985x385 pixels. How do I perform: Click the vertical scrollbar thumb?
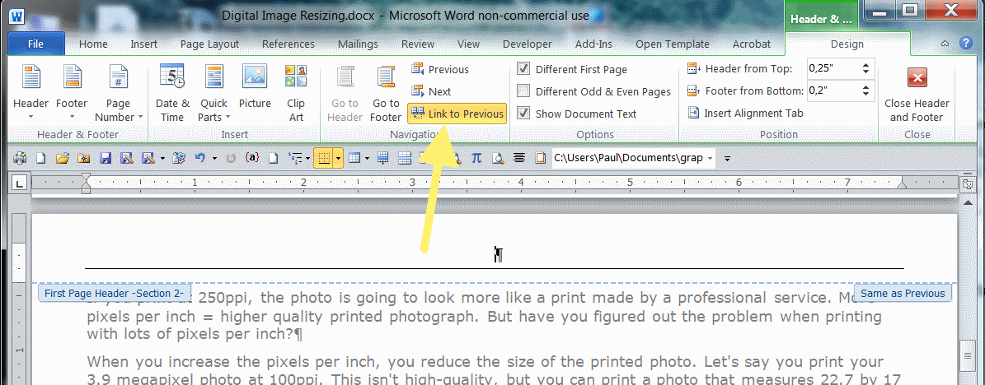(x=967, y=356)
